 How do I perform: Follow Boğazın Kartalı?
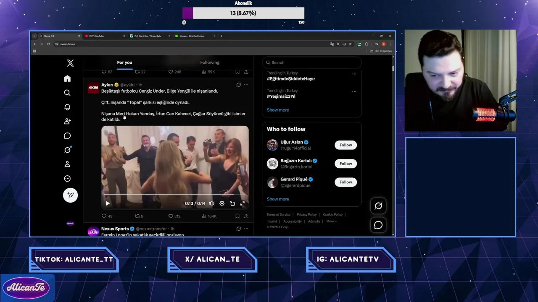coord(345,164)
